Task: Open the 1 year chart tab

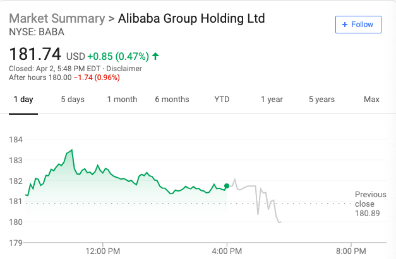Action: (272, 100)
